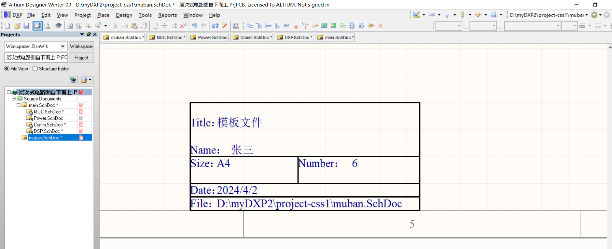This screenshot has height=249, width=612.
Task: Open Print Preview magnifier icon
Action: [x=48, y=26]
